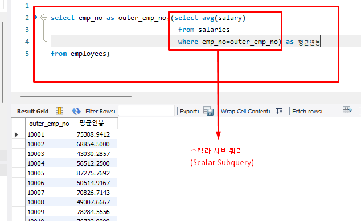Toggle Result Grid form view icon
Image resolution: width=361 pixels, height=221 pixels.
point(59,111)
